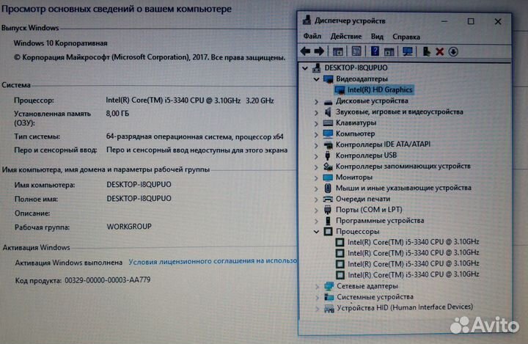Close the Диспетчер устройств window

pyautogui.click(x=498, y=21)
